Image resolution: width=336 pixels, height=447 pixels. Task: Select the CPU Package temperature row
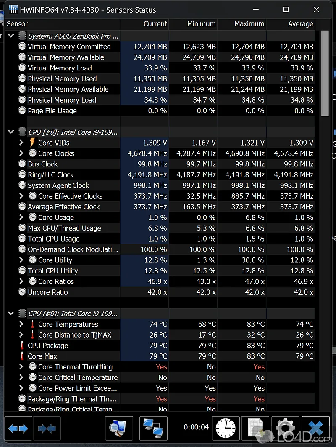point(48,346)
